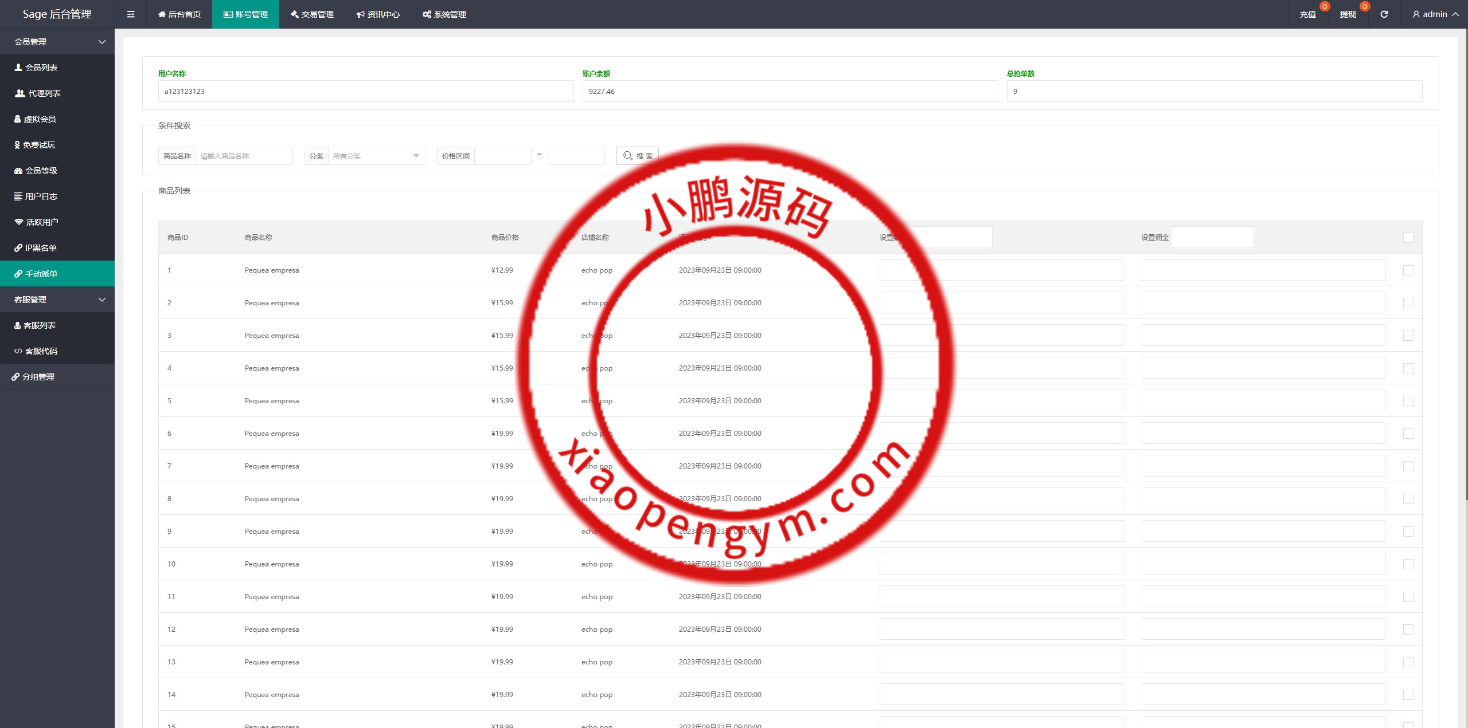Click the 商品名称 search input field
This screenshot has height=728, width=1468.
click(x=244, y=156)
